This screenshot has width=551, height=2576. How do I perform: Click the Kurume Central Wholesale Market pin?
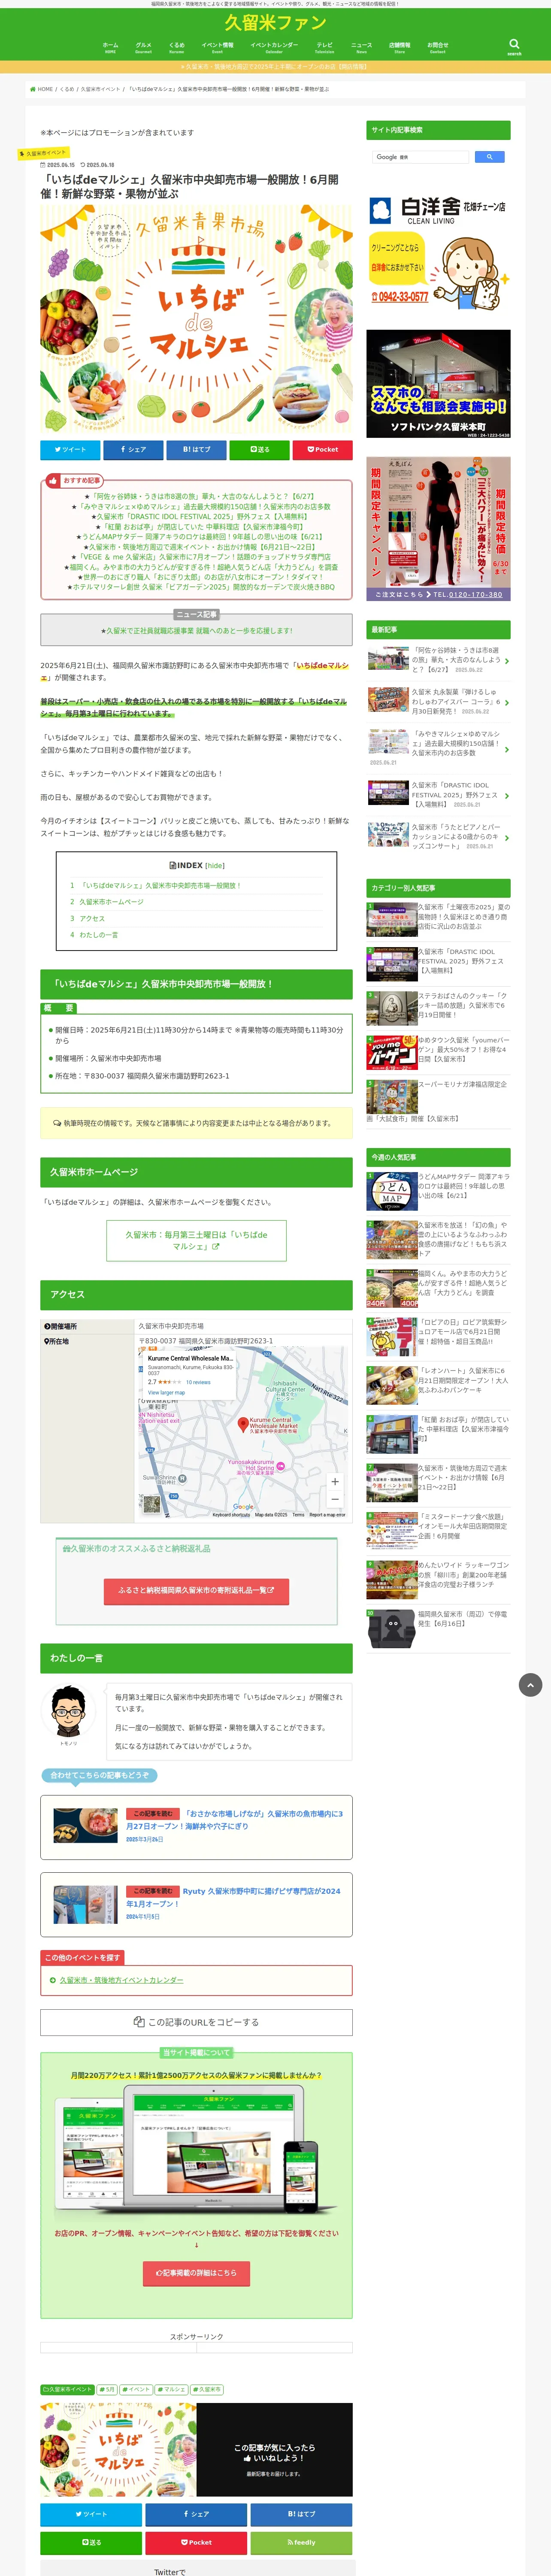click(242, 1424)
